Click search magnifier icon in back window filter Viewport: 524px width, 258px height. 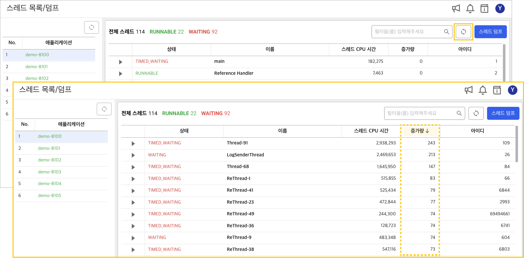(446, 32)
